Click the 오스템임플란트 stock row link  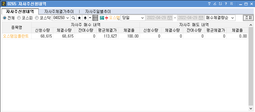point(16,36)
